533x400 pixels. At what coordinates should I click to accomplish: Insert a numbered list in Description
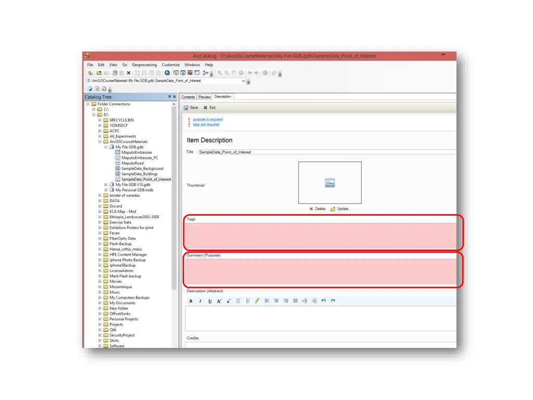[x=248, y=301]
